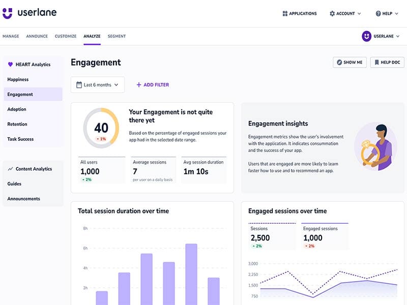This screenshot has width=407, height=305.
Task: Click the HEART Analytics heart icon
Action: (x=10, y=65)
